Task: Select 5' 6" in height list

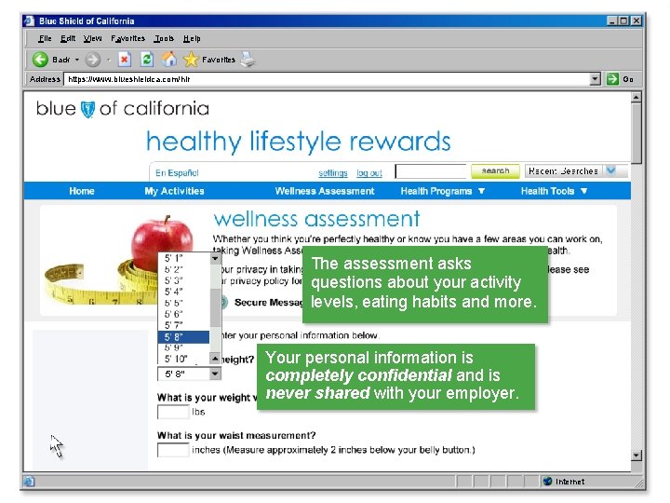Action: pyautogui.click(x=183, y=314)
